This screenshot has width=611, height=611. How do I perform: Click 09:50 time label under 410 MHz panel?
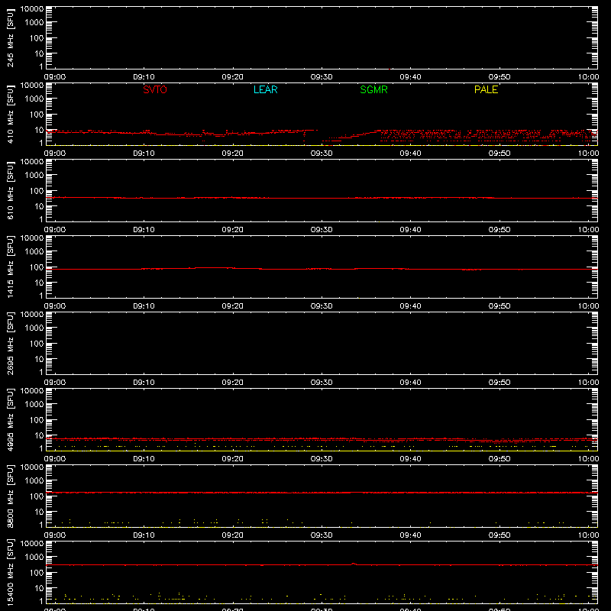pyautogui.click(x=499, y=154)
